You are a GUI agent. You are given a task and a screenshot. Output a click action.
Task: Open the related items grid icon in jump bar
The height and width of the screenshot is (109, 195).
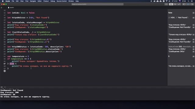coord(2,8)
